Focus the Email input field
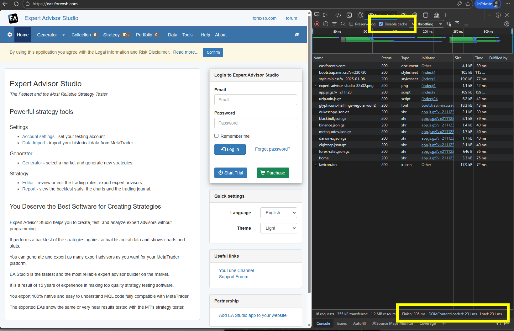 point(255,100)
